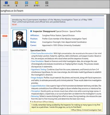Screen dimensions: 110x115
Task: Click the 'Affiliation:' label
Action: (x=35, y=36)
